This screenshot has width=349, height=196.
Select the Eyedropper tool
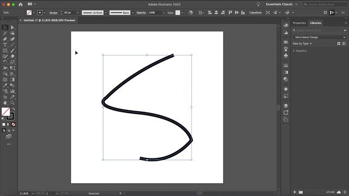5,85
